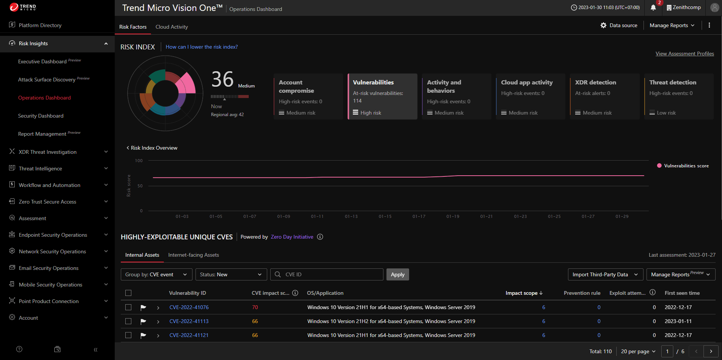
Task: Open the Status: New dropdown
Action: [231, 274]
